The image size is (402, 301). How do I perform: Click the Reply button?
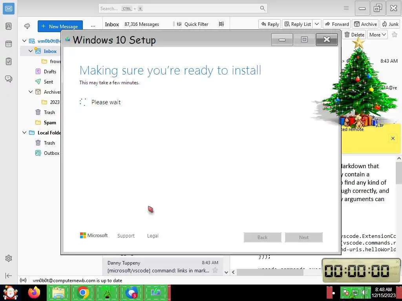pos(269,24)
